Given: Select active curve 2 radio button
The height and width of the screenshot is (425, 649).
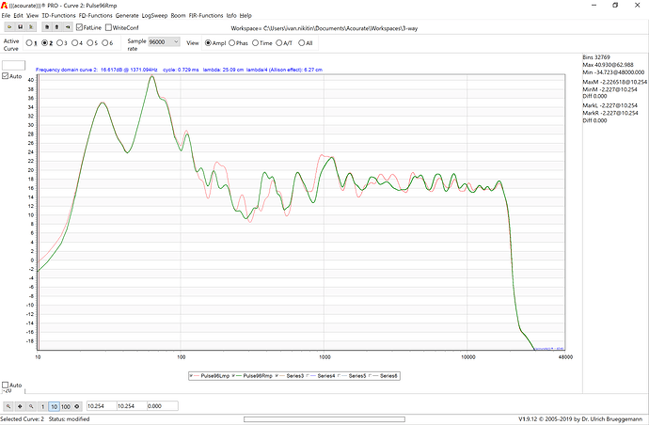Looking at the screenshot, I should 44,42.
